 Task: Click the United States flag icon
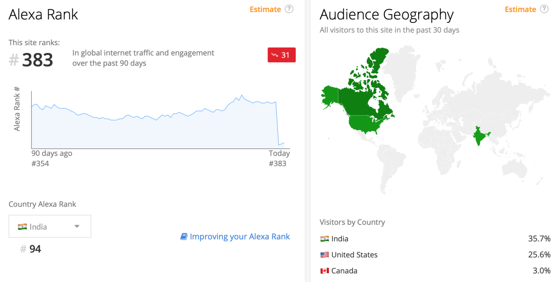click(x=324, y=255)
